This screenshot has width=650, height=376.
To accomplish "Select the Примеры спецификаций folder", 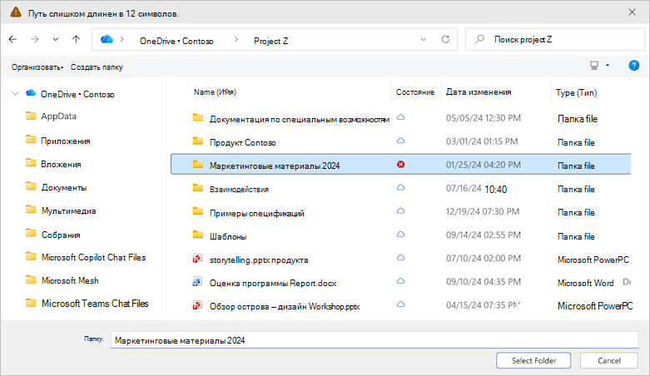I will [x=256, y=213].
